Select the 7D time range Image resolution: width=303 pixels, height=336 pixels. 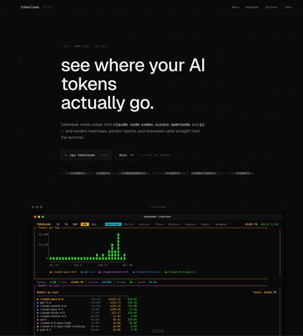click(x=66, y=224)
